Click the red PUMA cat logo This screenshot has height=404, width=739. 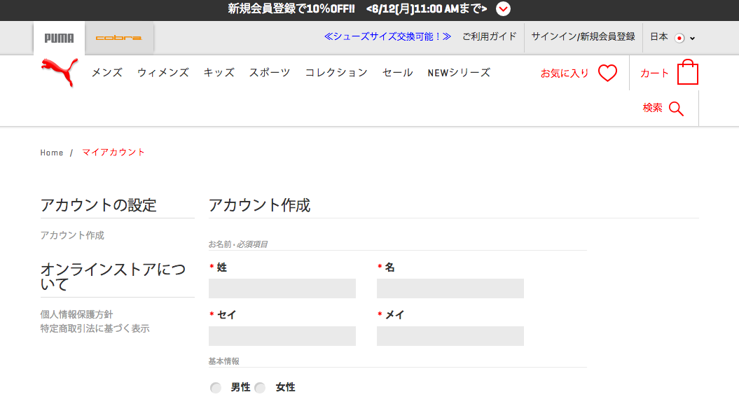click(60, 73)
